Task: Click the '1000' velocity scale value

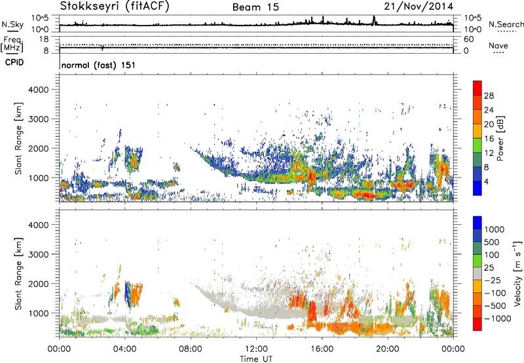Action: tap(494, 229)
